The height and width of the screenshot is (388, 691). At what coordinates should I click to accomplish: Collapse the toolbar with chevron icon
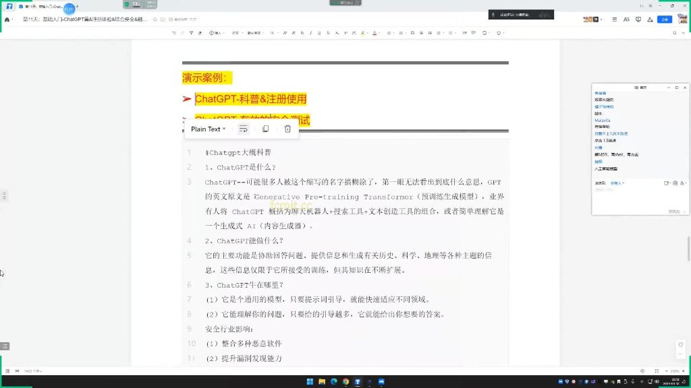point(683,33)
